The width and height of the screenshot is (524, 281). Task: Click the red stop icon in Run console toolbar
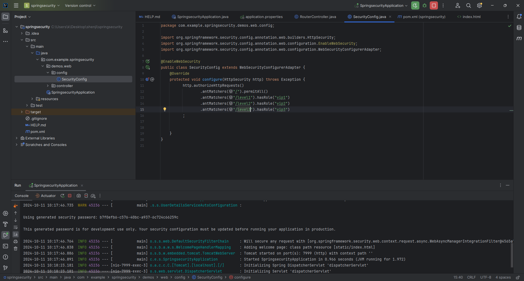pos(70,196)
